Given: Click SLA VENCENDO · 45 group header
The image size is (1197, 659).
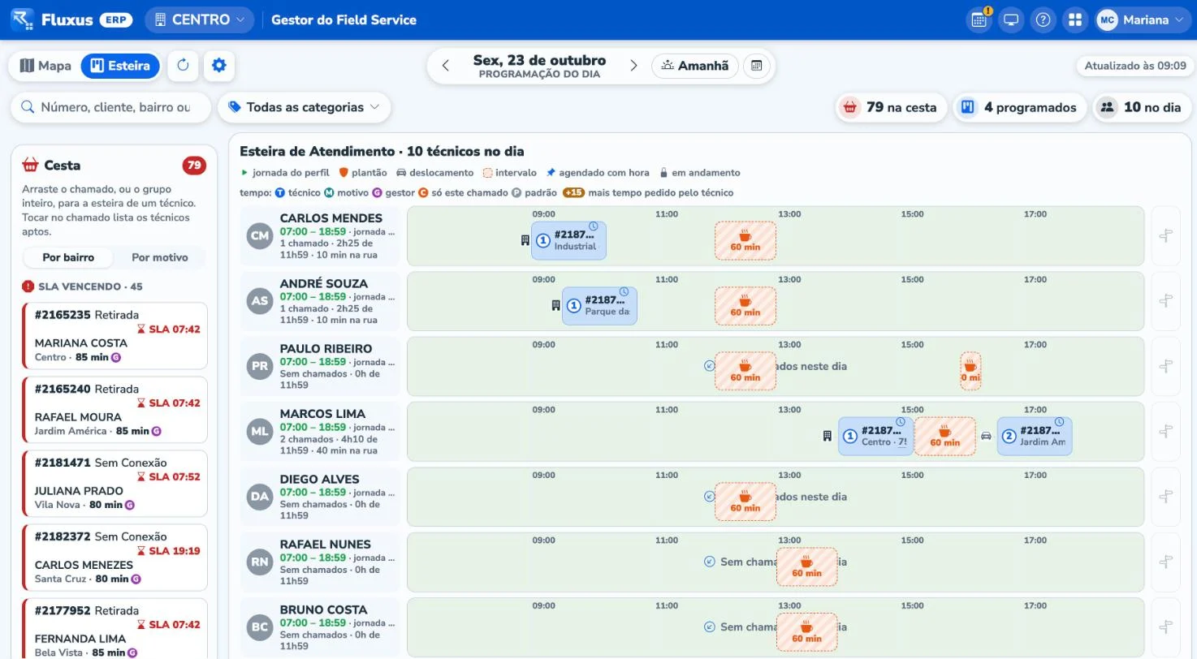Looking at the screenshot, I should pyautogui.click(x=83, y=286).
